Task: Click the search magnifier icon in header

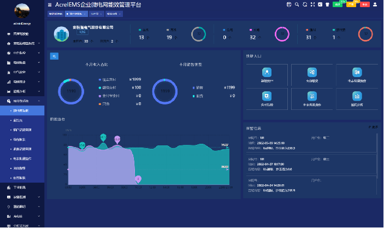Action: point(297,4)
